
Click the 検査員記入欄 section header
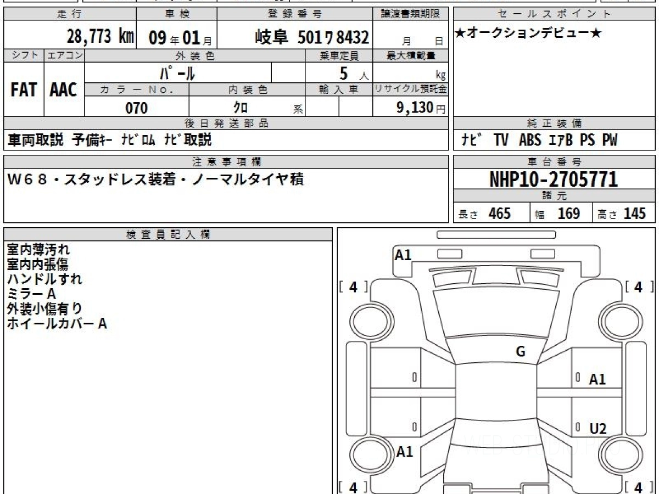pos(167,234)
